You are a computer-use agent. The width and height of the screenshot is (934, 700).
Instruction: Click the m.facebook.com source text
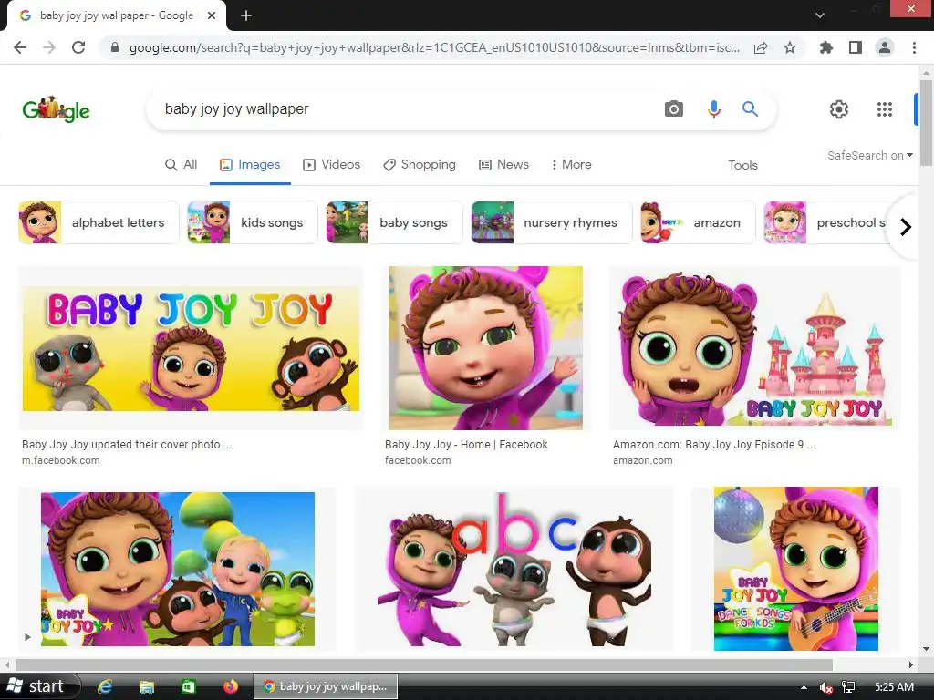[x=61, y=460]
